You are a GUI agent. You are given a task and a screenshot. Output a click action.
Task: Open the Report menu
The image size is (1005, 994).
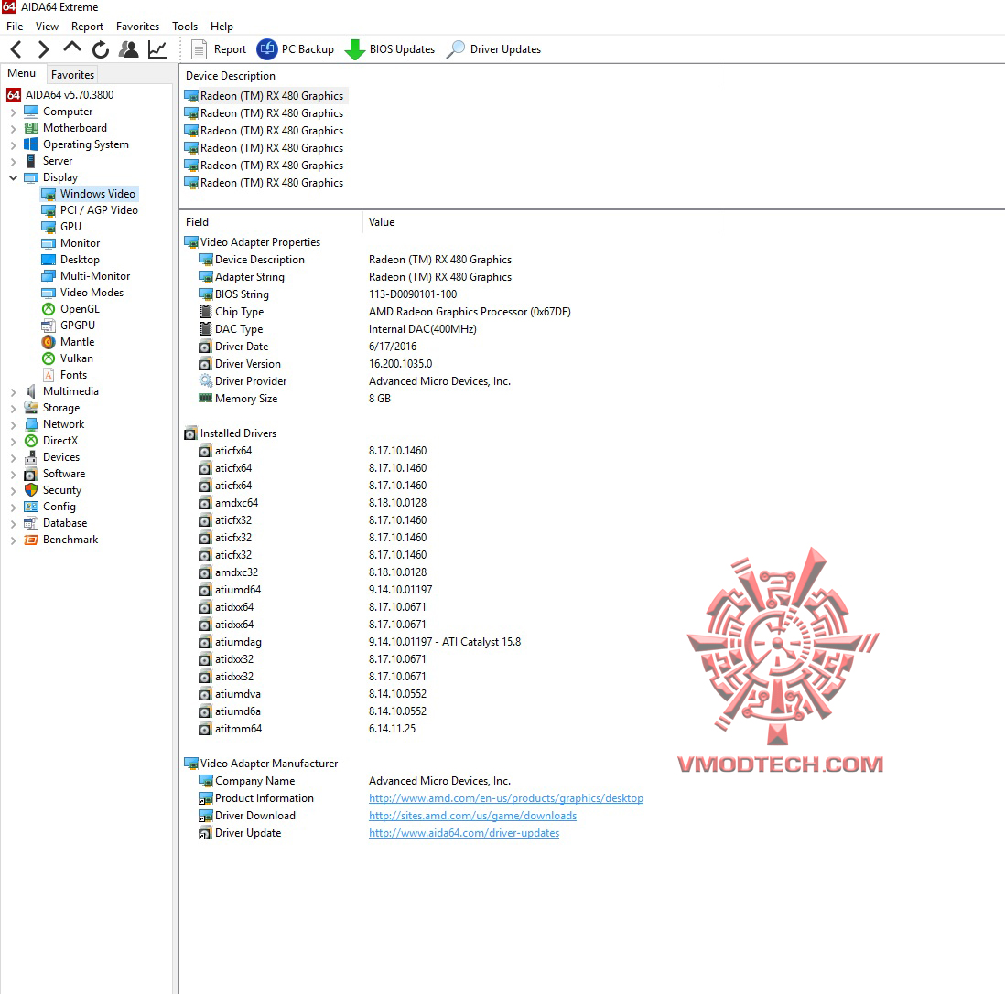87,27
